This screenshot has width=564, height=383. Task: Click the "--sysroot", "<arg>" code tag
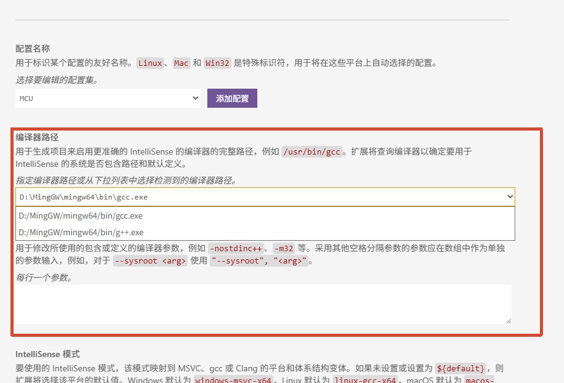tap(259, 261)
